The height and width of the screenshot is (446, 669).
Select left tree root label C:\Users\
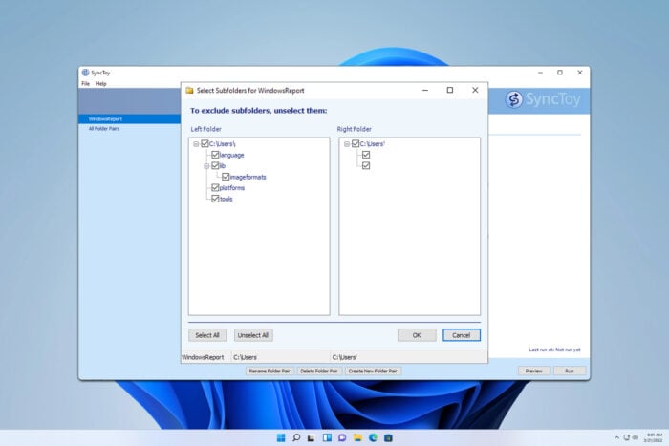pyautogui.click(x=223, y=143)
